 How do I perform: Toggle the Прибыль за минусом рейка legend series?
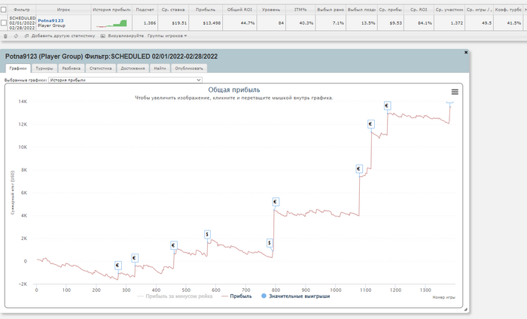click(x=175, y=296)
